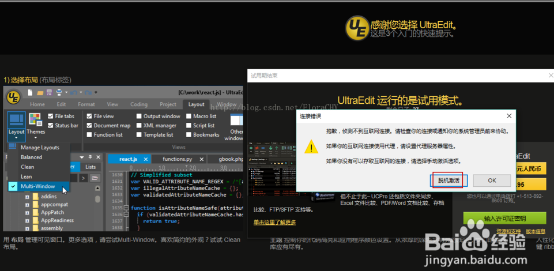Close the 连接错误 dialog with its X

point(509,116)
